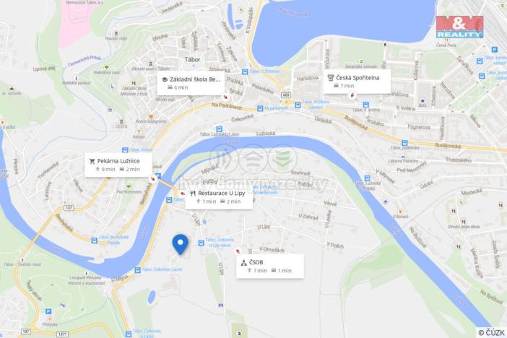
Task: Click the road 603 shield marker
Action: click(286, 95)
